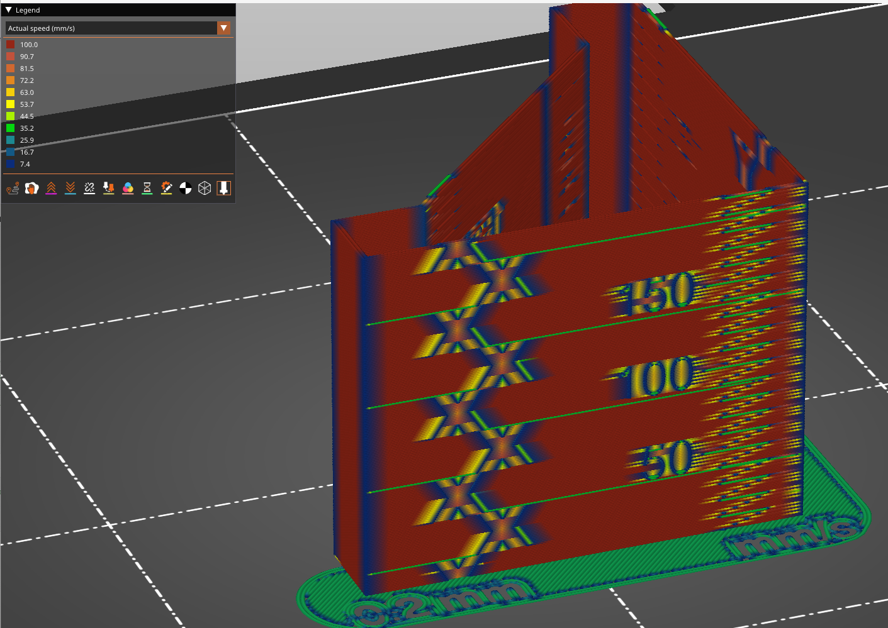This screenshot has width=888, height=628.
Task: Show color change markers
Action: [128, 187]
